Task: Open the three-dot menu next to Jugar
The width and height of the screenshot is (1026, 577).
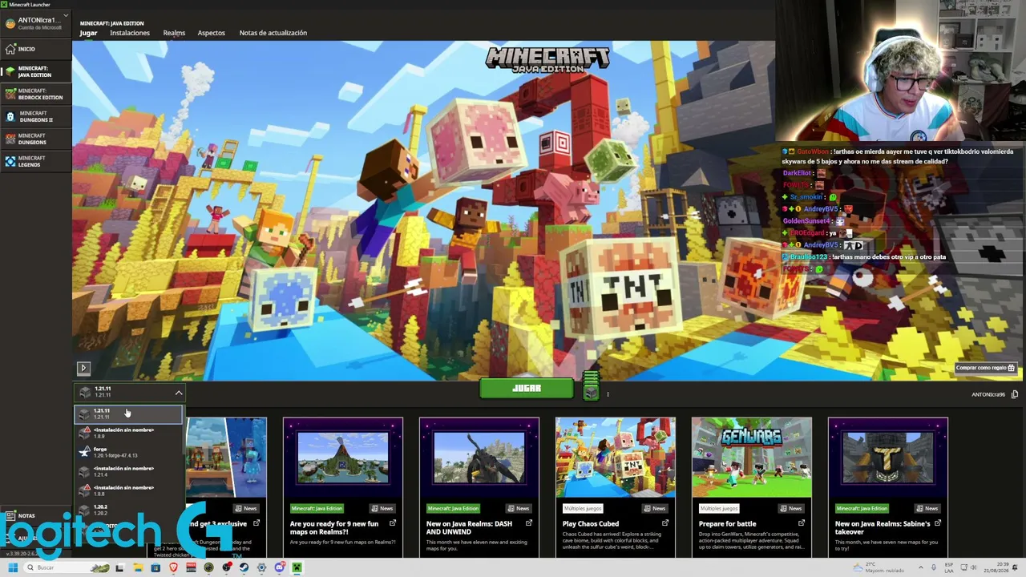Action: point(608,394)
